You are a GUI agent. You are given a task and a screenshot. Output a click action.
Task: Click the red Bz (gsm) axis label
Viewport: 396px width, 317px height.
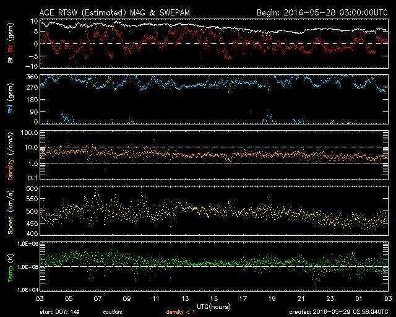(11, 41)
